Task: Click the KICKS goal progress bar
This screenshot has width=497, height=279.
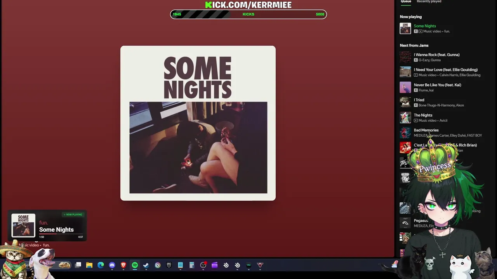Action: coord(248,14)
